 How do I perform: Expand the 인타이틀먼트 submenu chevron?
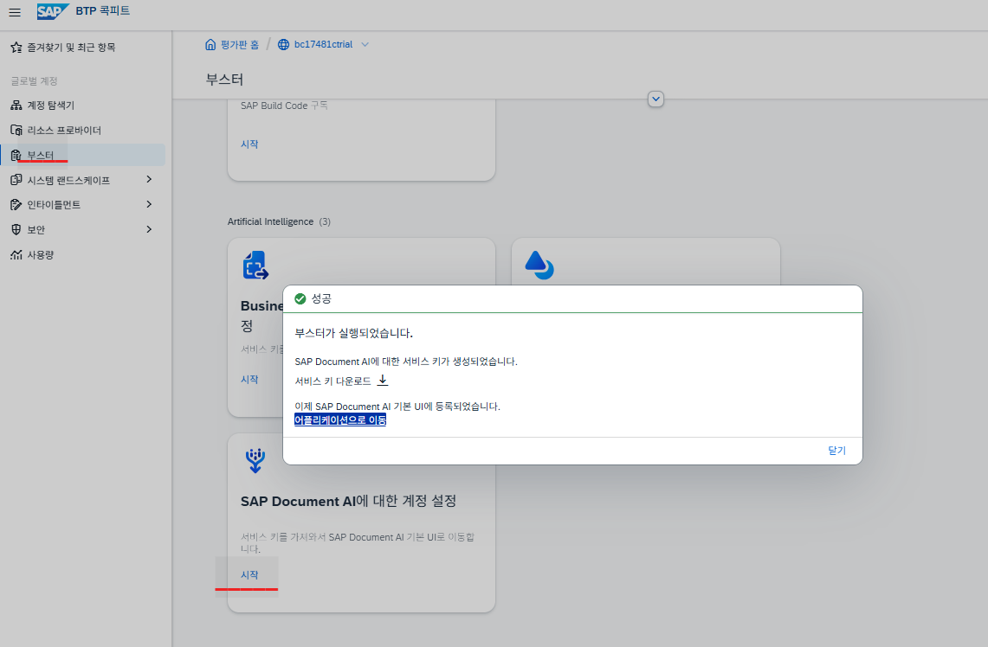tap(149, 204)
